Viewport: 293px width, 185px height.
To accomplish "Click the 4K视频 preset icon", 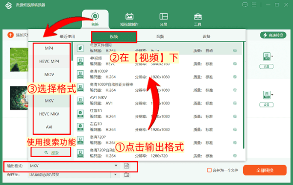I will [x=81, y=62].
